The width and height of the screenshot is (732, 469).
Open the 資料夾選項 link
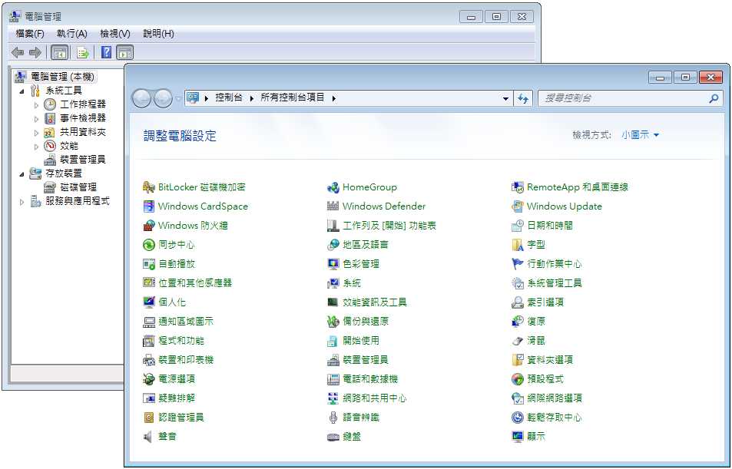coord(550,360)
